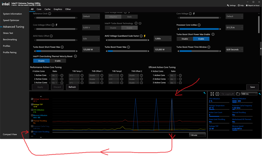Uncheck Power Limit Throttling in the legend
262x160 pixels.
(x=32, y=132)
